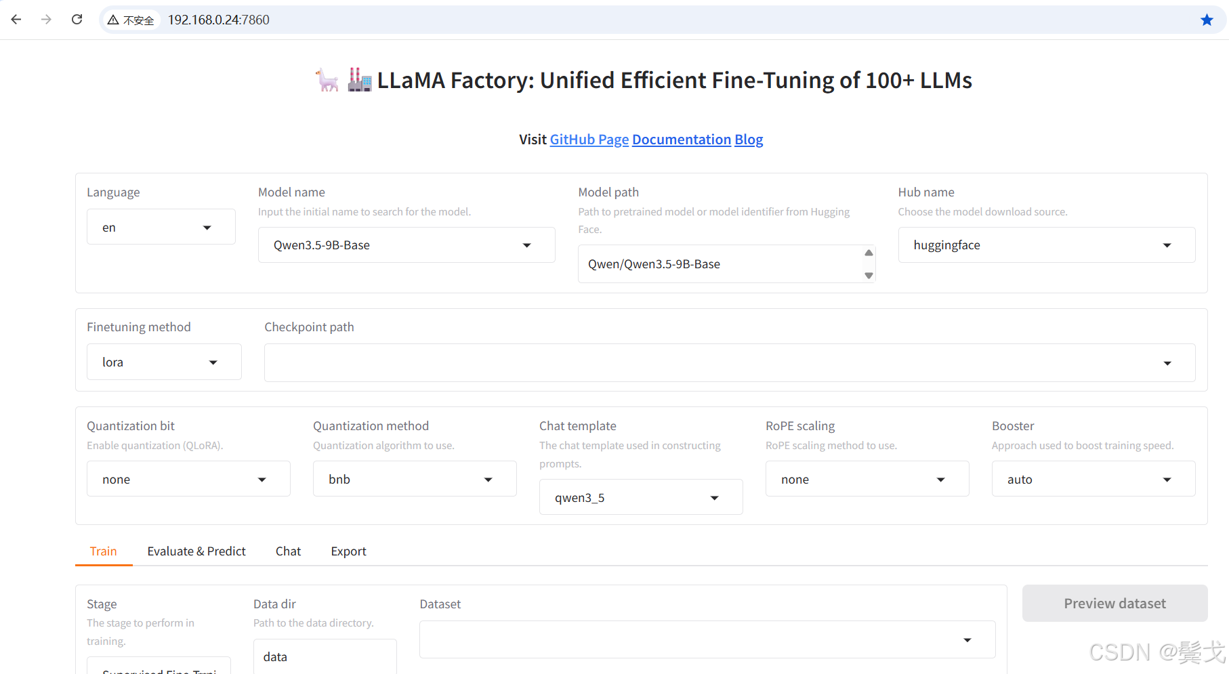
Task: Click the Model path up spinner arrow
Action: pyautogui.click(x=869, y=253)
